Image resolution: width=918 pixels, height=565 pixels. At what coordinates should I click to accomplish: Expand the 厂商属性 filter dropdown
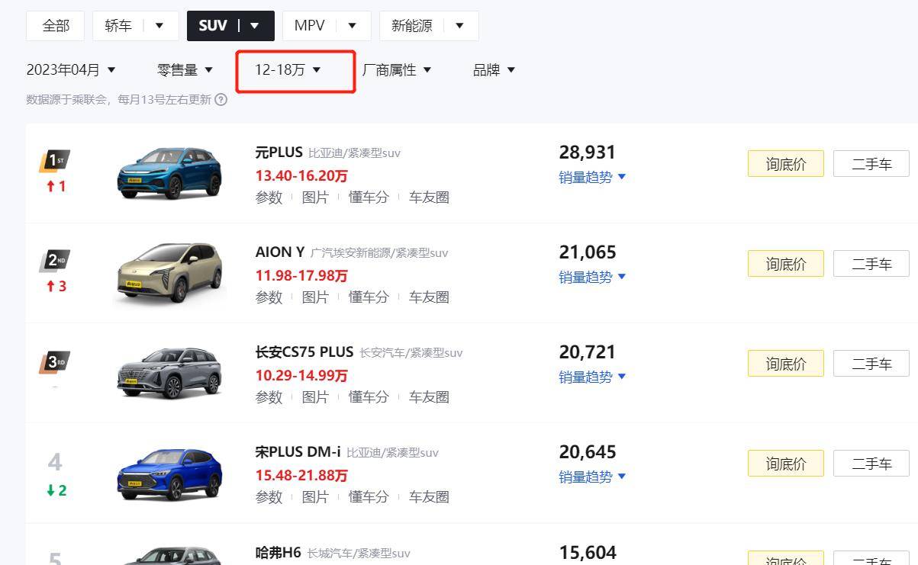[398, 69]
